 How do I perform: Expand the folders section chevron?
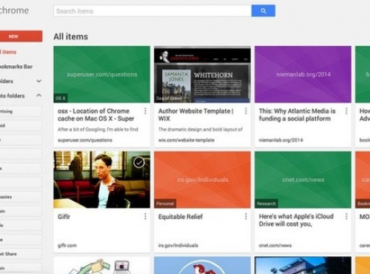(x=38, y=81)
